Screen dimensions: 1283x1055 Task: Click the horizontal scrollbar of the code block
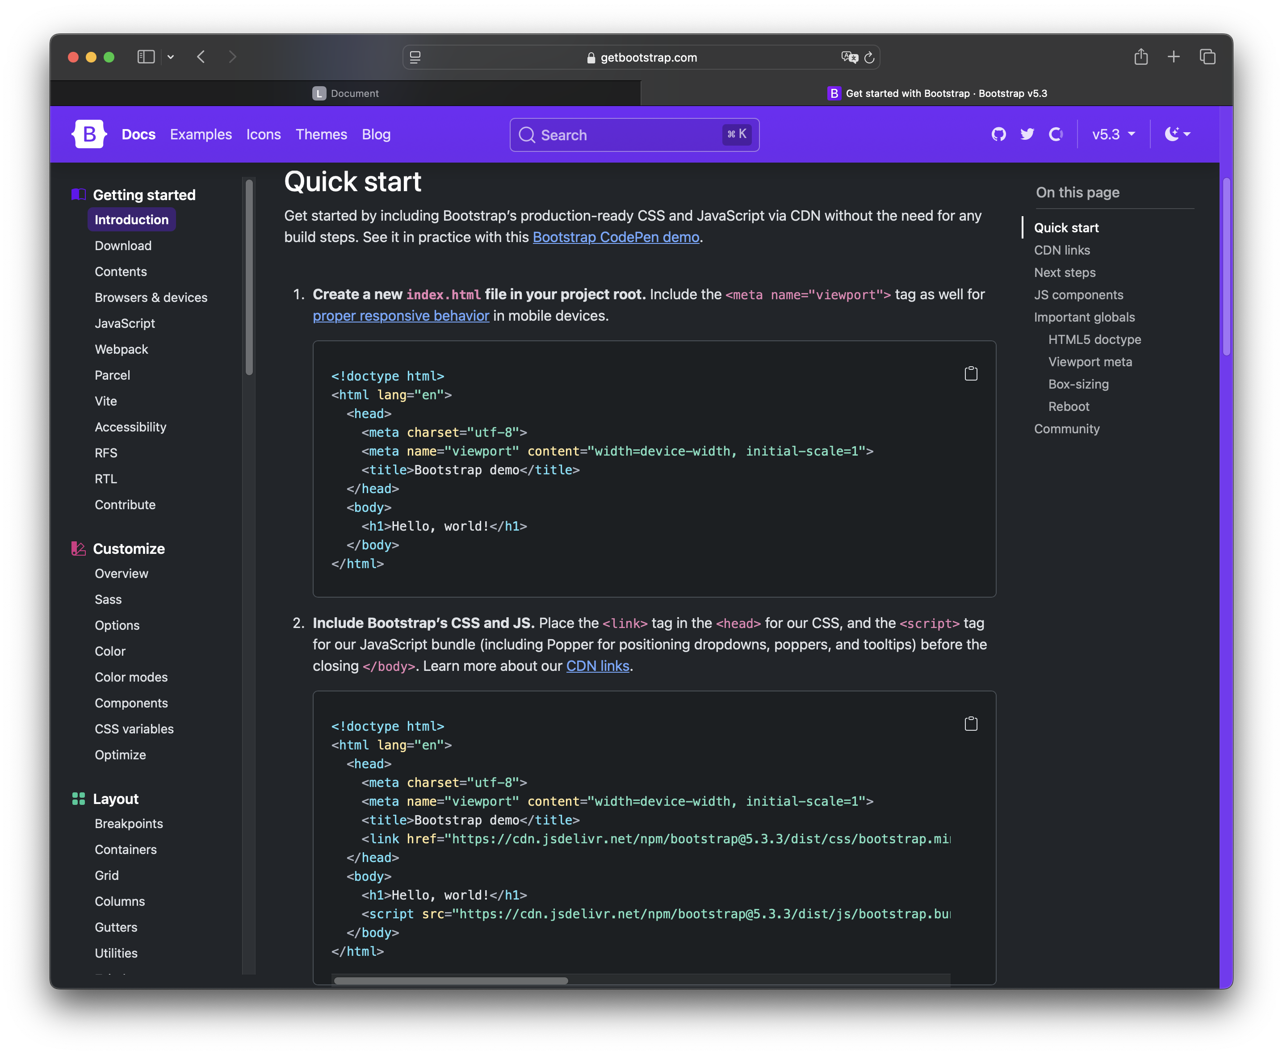[x=450, y=980]
